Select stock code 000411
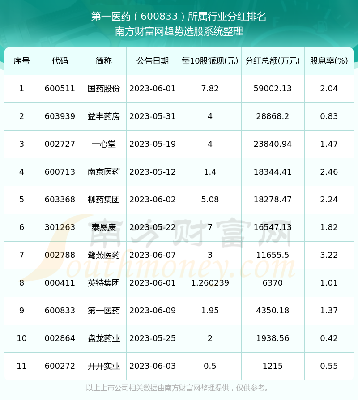Screen dimensions: 358x410 tap(60, 283)
